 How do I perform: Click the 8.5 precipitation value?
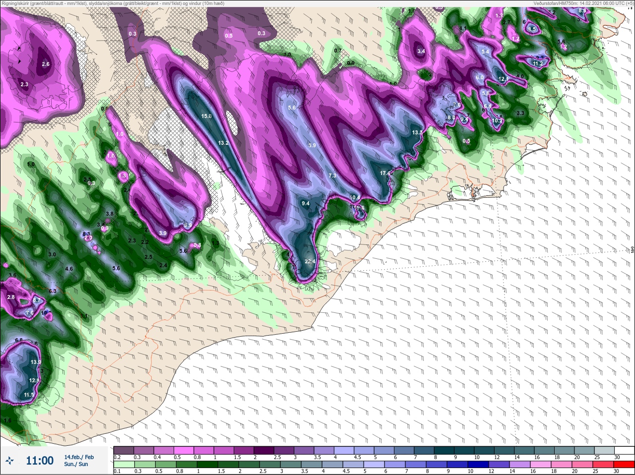pos(532,29)
